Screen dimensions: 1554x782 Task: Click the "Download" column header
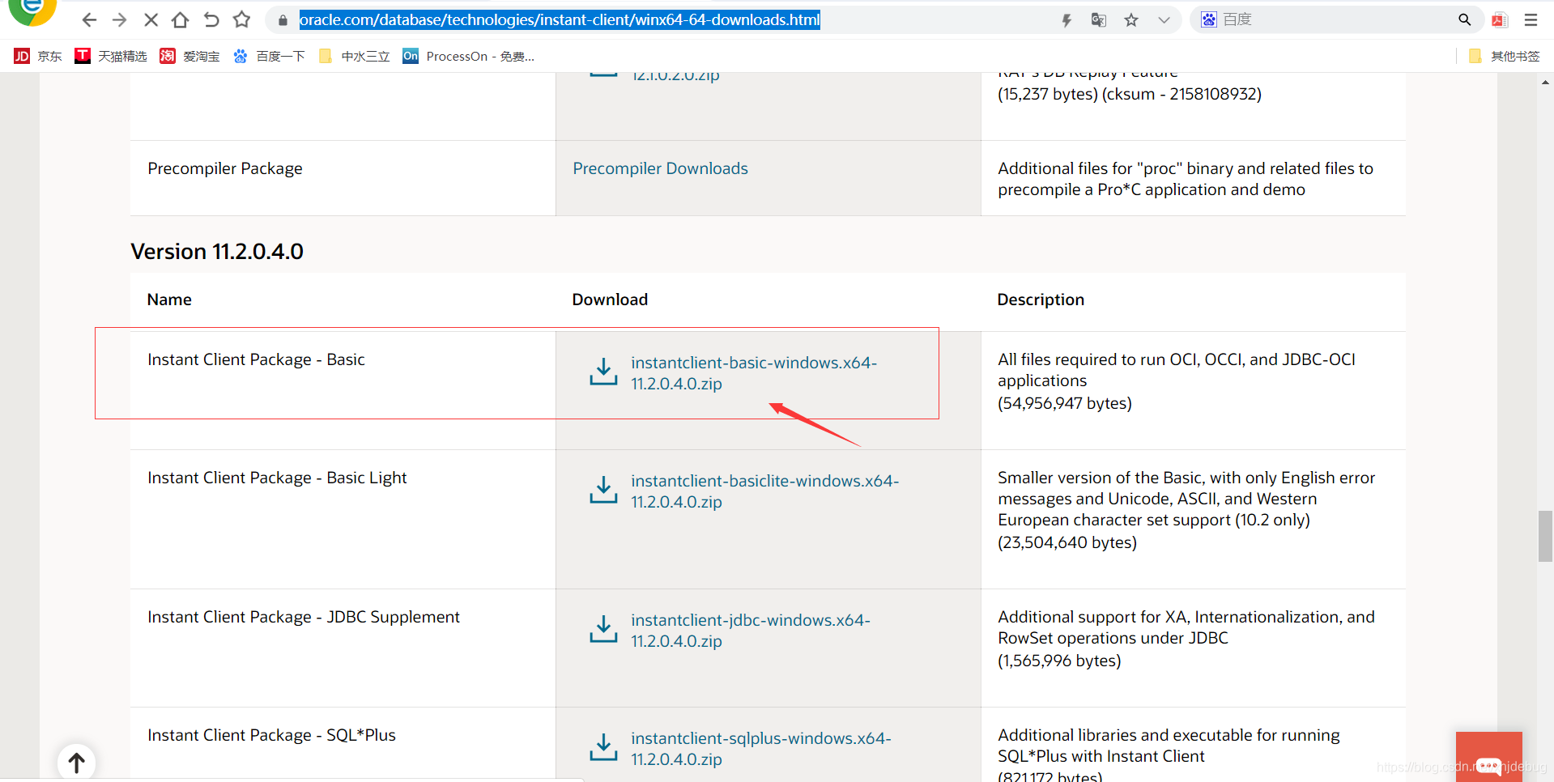click(x=610, y=300)
